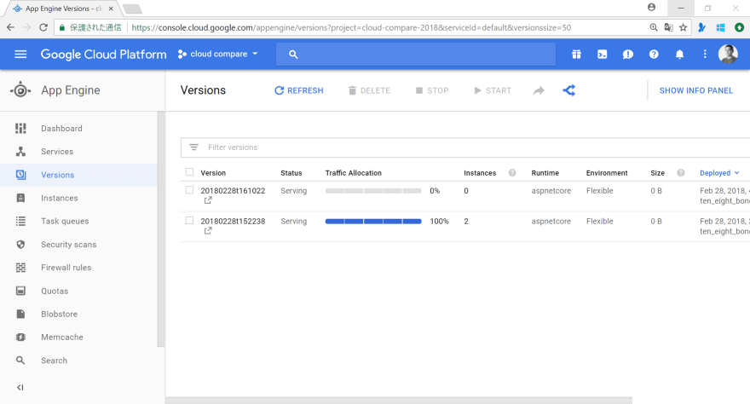Click the Windows extension icon
750x404 pixels.
[x=720, y=28]
